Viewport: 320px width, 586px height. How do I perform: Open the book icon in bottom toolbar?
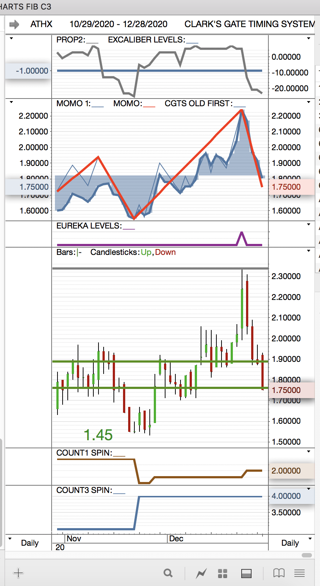pos(279,573)
